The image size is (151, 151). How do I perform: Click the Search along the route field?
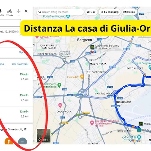click(x=60, y=12)
